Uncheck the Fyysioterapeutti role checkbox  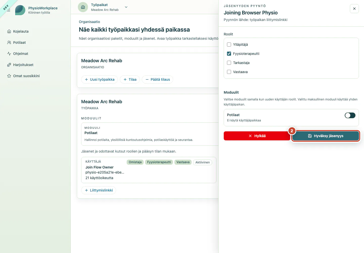coord(229,54)
